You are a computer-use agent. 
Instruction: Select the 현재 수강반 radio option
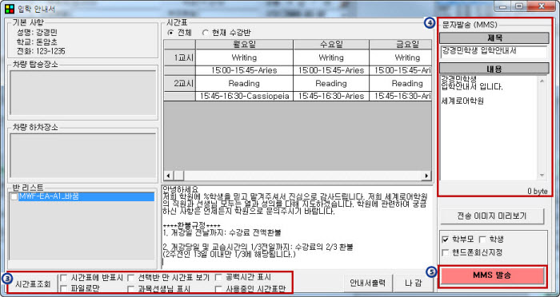(x=205, y=33)
